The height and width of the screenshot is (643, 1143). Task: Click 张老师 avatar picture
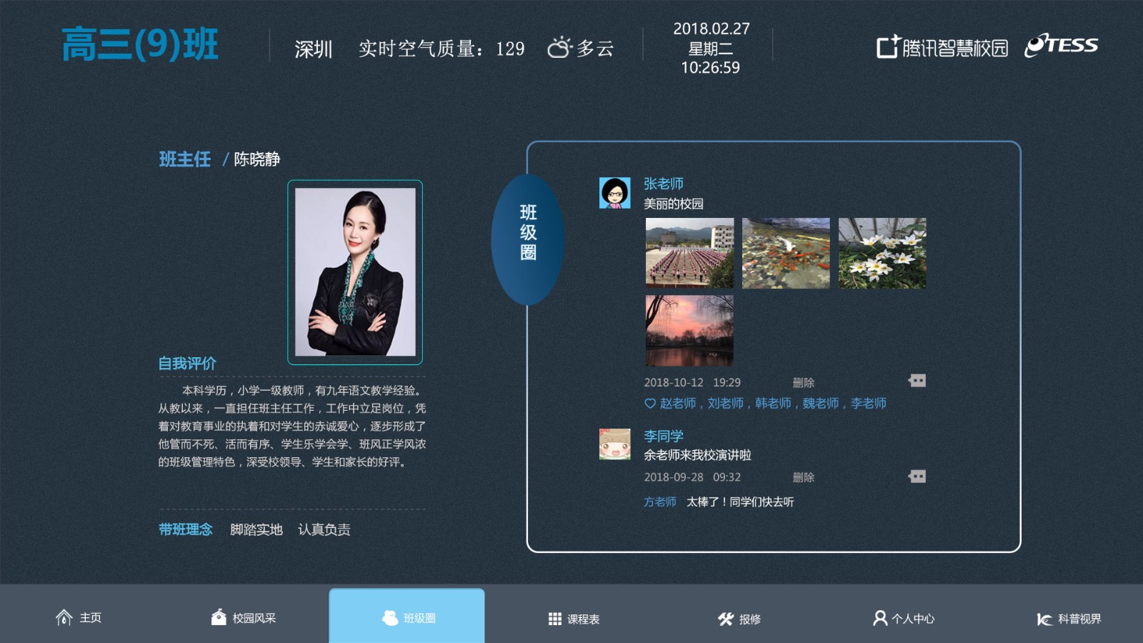pos(614,193)
